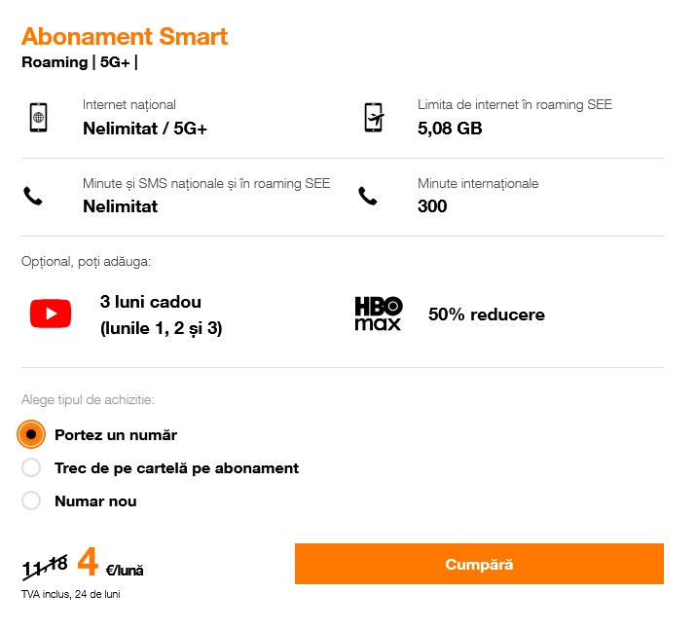Screen dimensions: 696x630
Task: Click the '50% reducere' HBO offer text
Action: click(x=486, y=315)
